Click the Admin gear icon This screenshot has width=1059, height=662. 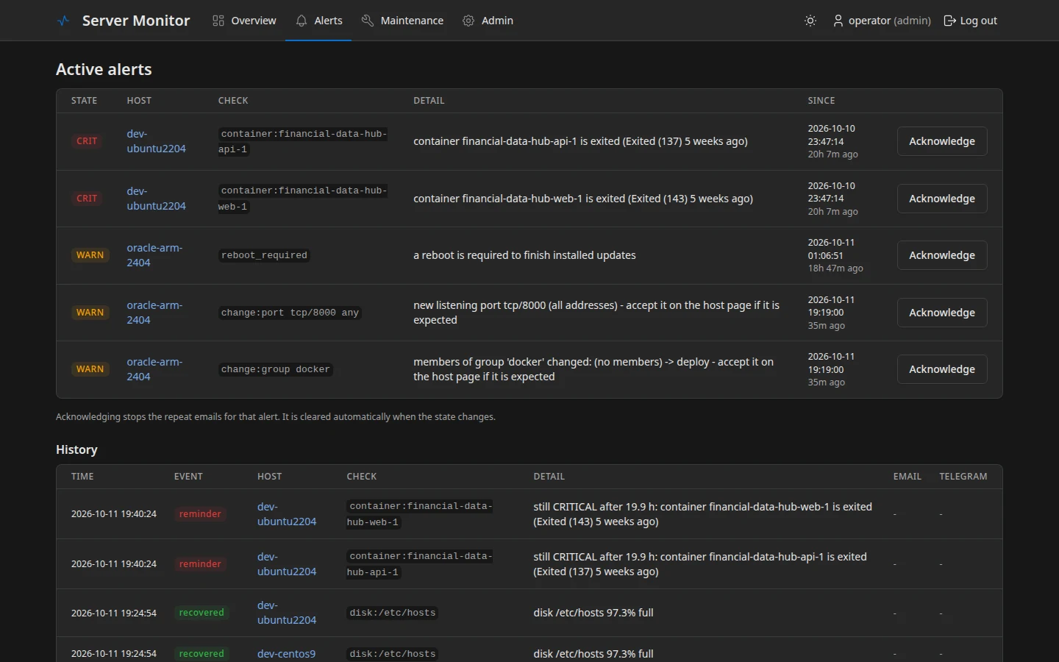point(468,21)
